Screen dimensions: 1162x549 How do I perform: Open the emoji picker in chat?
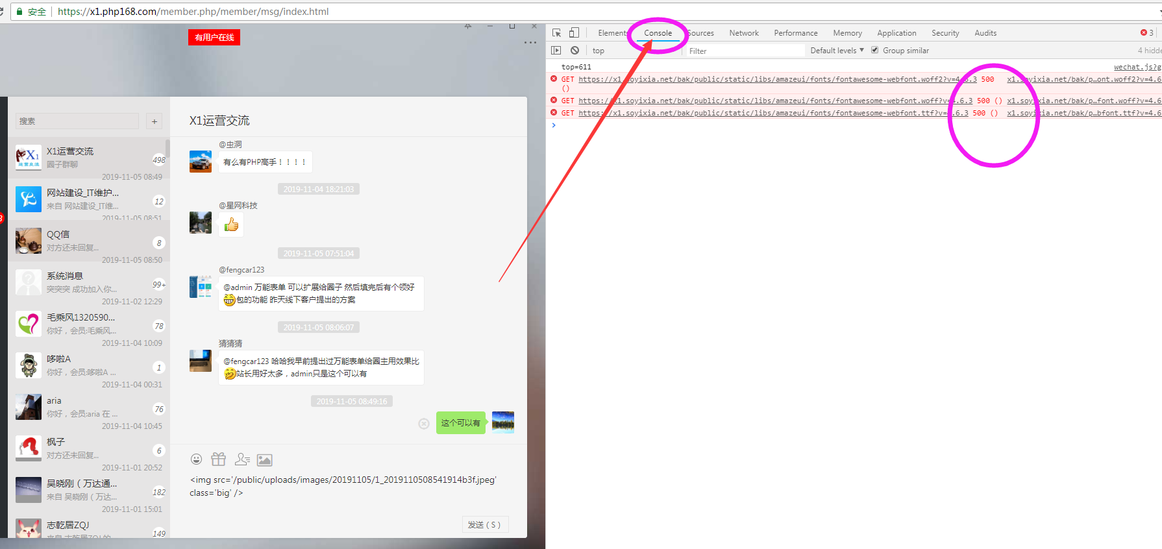[196, 459]
